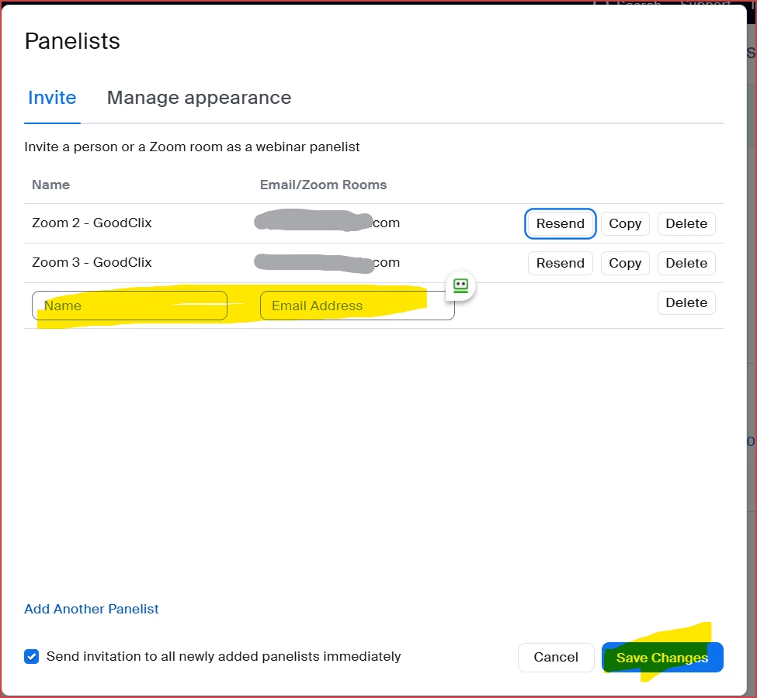Switch to the Invite tab
This screenshot has width=757, height=698.
coord(52,98)
